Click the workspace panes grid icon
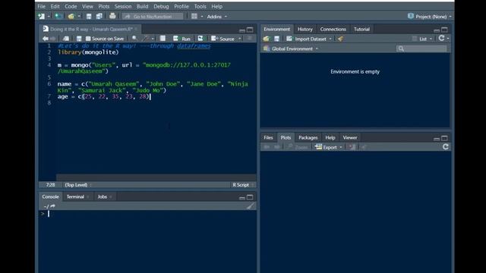486x273 pixels. (x=194, y=17)
